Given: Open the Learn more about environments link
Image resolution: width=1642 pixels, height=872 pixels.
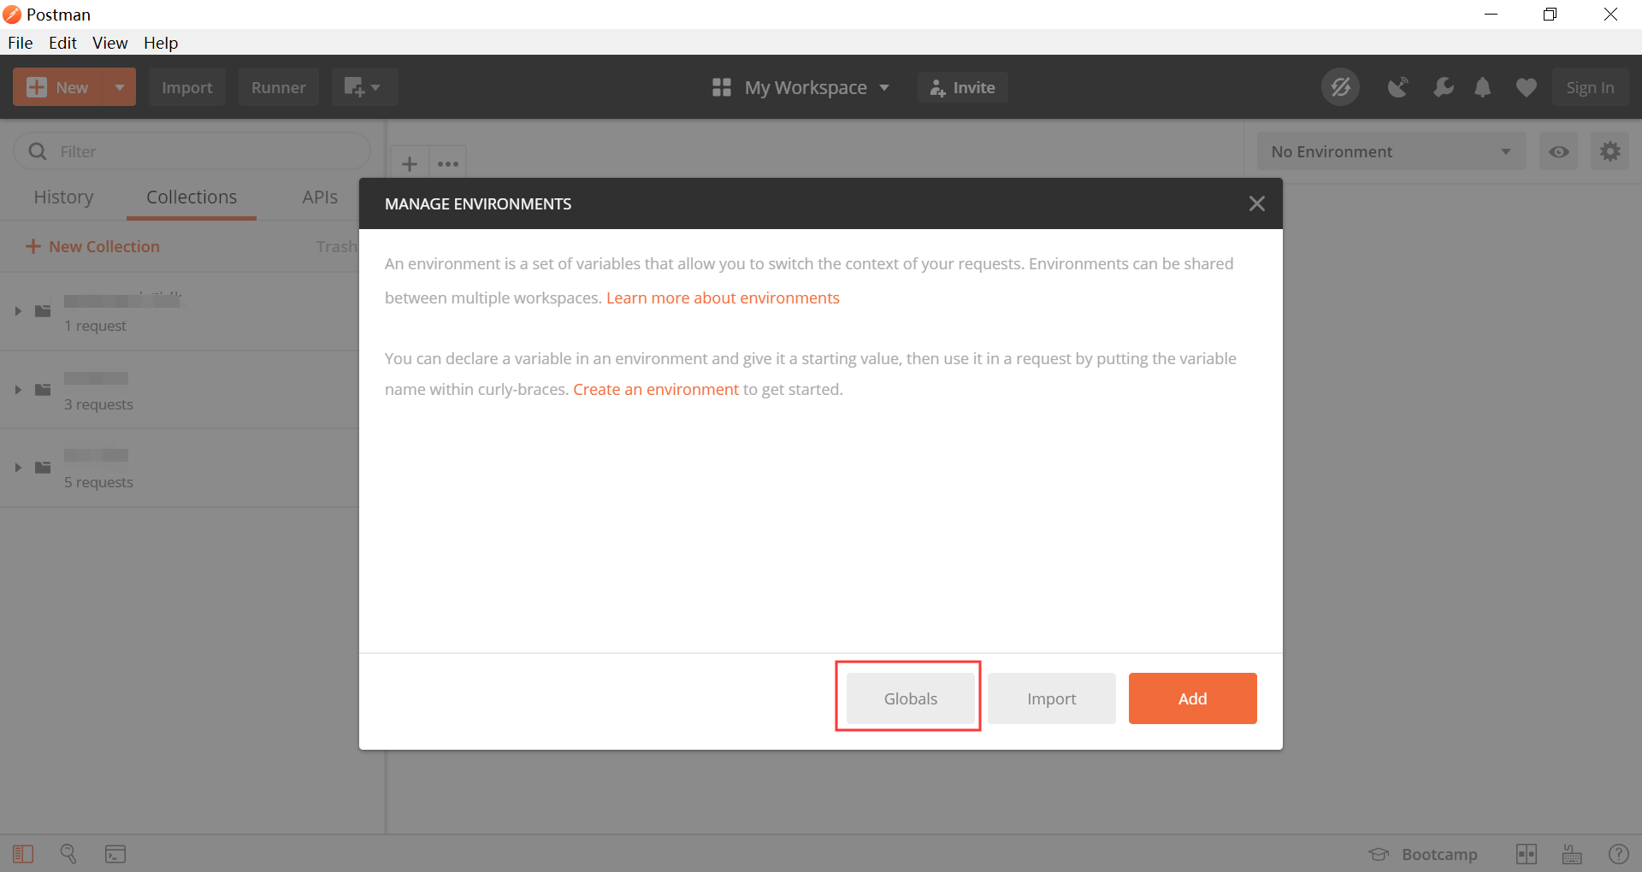Looking at the screenshot, I should [x=723, y=298].
